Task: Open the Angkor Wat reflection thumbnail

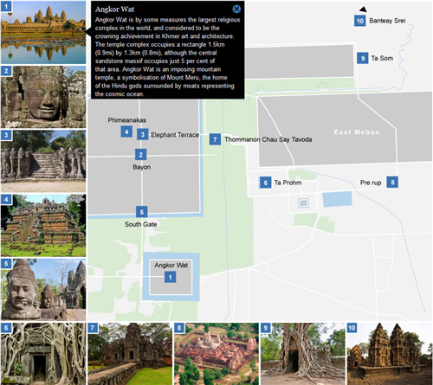Action: 43,32
